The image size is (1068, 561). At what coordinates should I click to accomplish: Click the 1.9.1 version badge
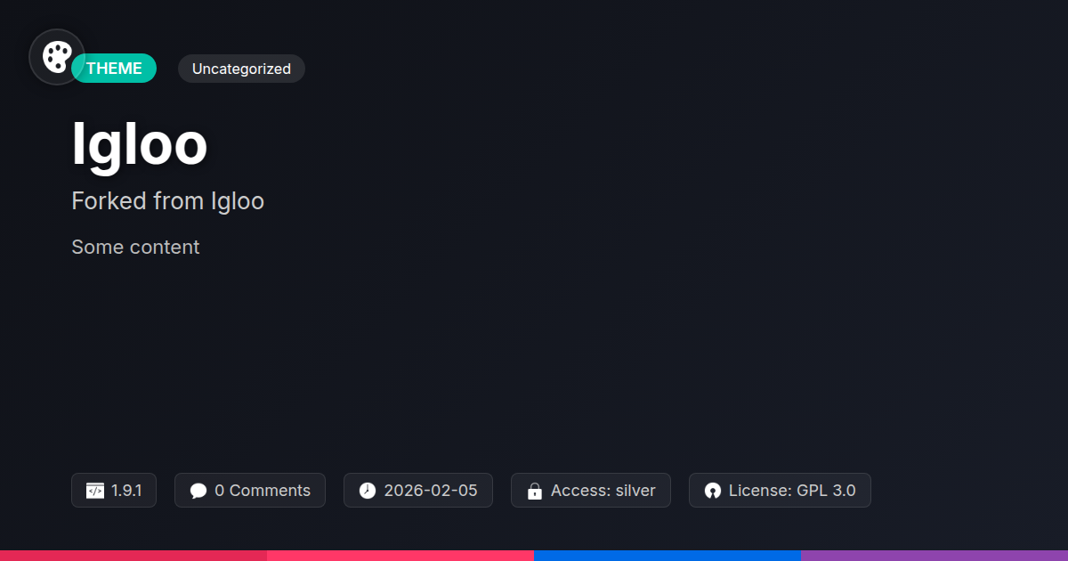tap(114, 491)
